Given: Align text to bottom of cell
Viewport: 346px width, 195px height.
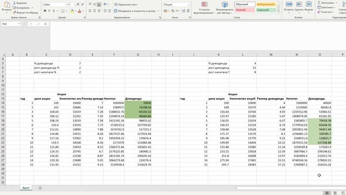Looking at the screenshot, I should pyautogui.click(x=99, y=4).
